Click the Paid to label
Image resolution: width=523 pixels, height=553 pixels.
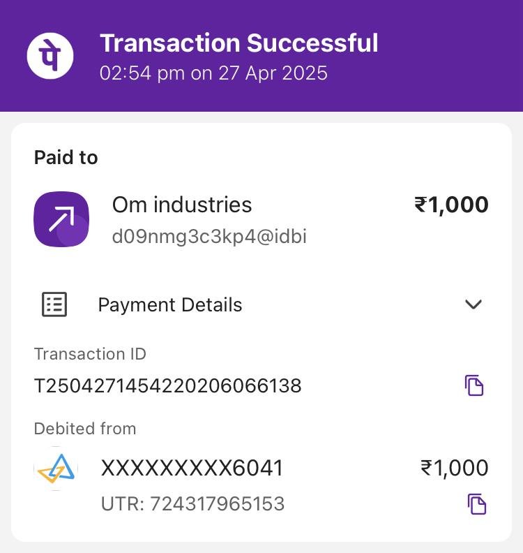tap(66, 158)
